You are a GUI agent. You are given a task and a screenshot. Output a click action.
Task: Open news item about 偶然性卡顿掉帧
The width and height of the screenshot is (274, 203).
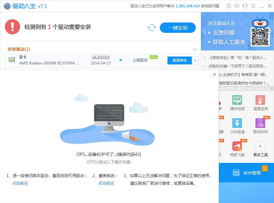click(x=244, y=83)
